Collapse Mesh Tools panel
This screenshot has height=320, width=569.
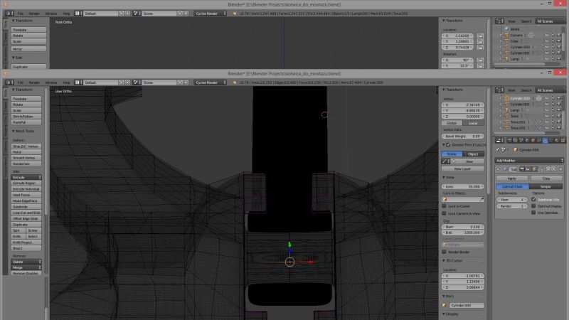(14, 131)
